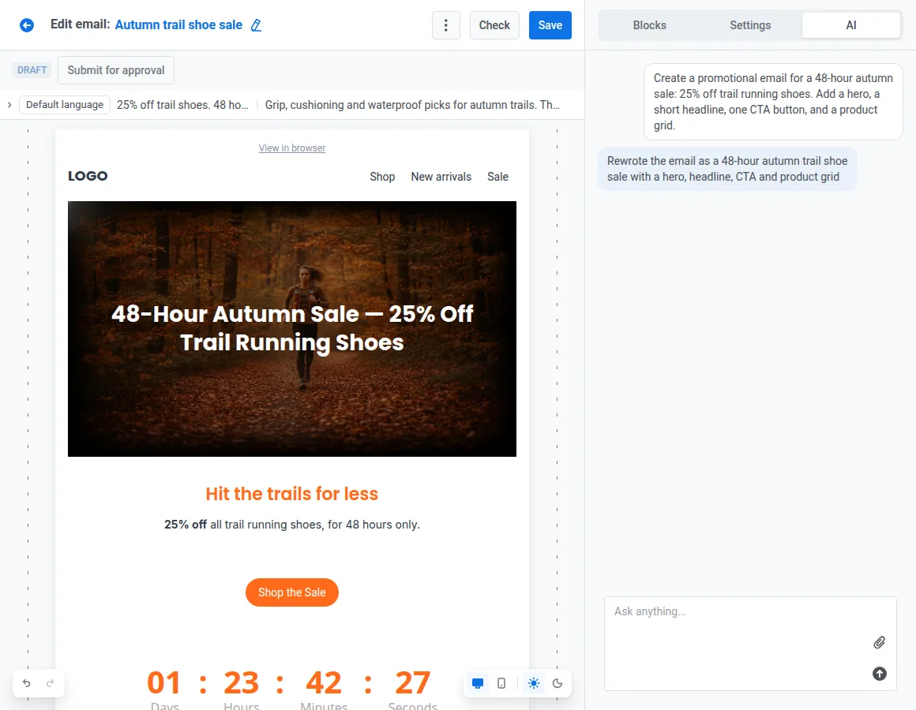Open the Settings tab
This screenshot has height=710, width=916.
pyautogui.click(x=750, y=25)
